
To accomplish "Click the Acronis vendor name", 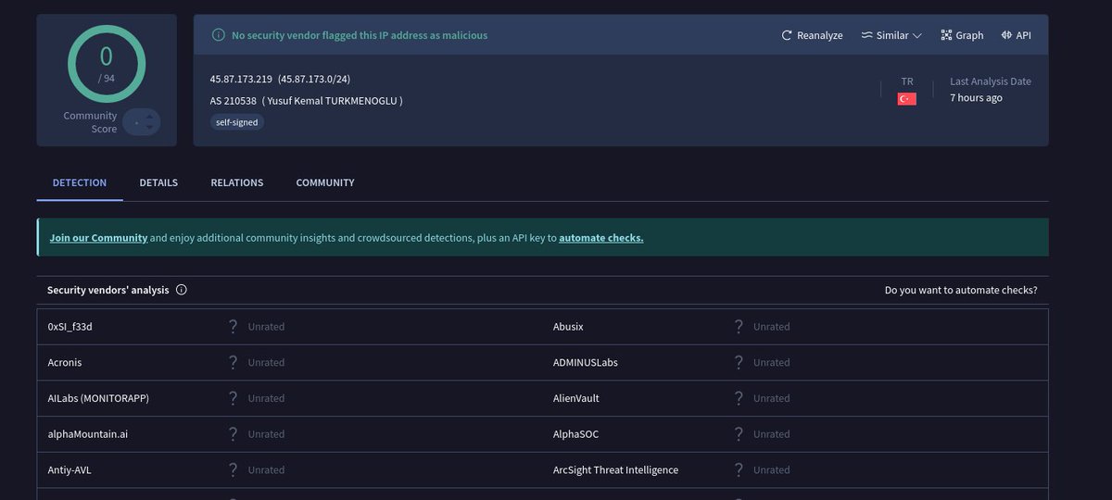I will (x=65, y=362).
